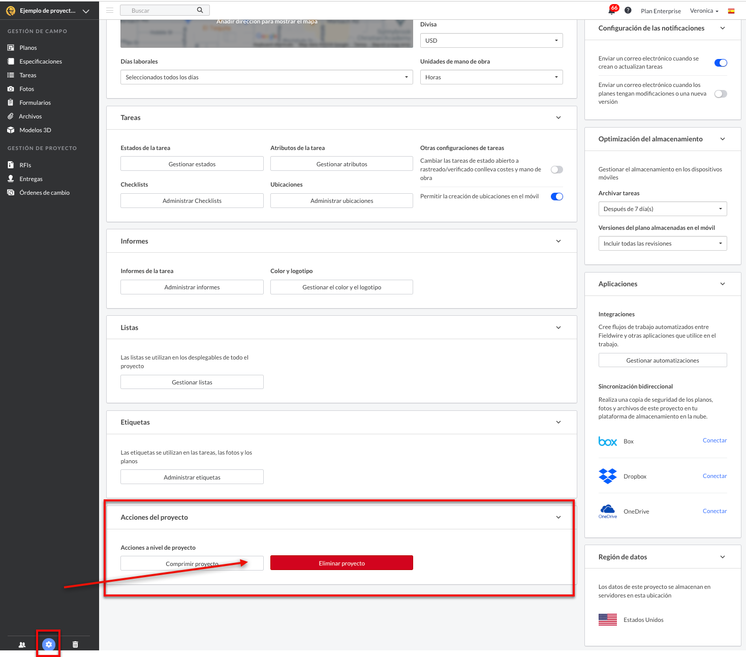Open notifications bell with 66 badge

coord(613,10)
